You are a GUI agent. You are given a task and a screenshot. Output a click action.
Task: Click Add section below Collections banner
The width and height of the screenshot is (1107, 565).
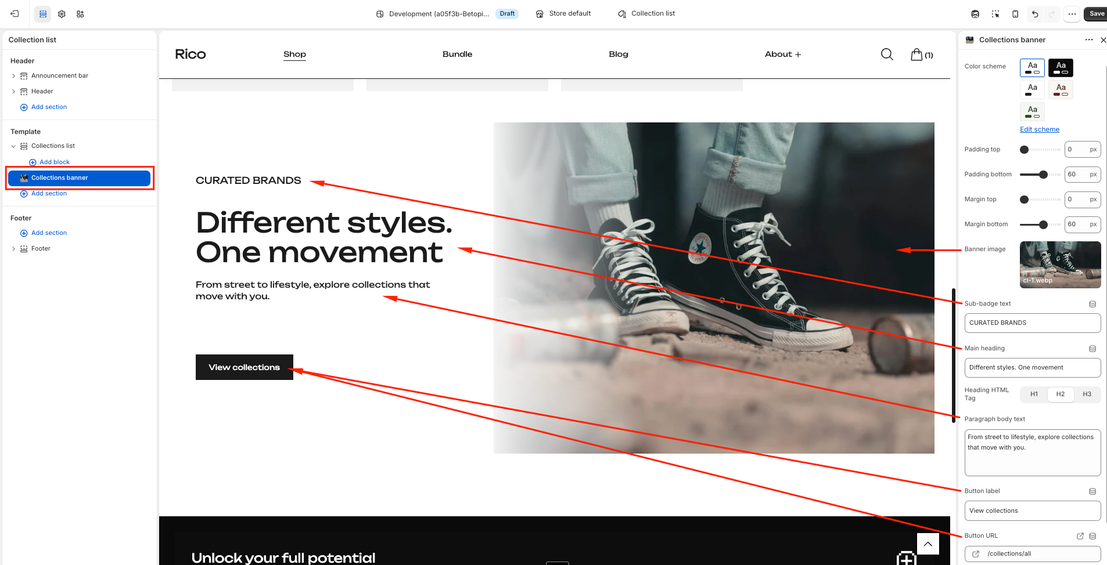coord(49,194)
